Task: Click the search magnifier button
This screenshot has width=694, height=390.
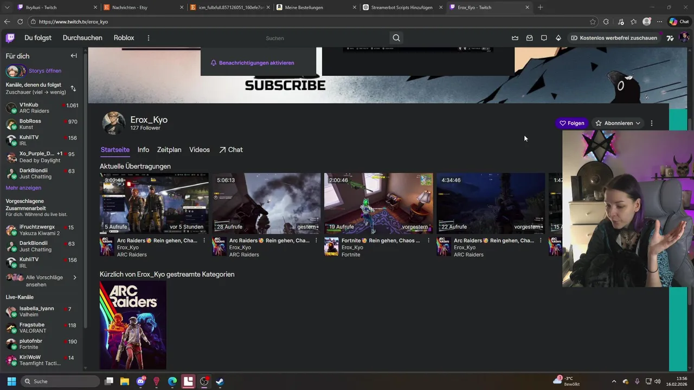Action: [396, 38]
